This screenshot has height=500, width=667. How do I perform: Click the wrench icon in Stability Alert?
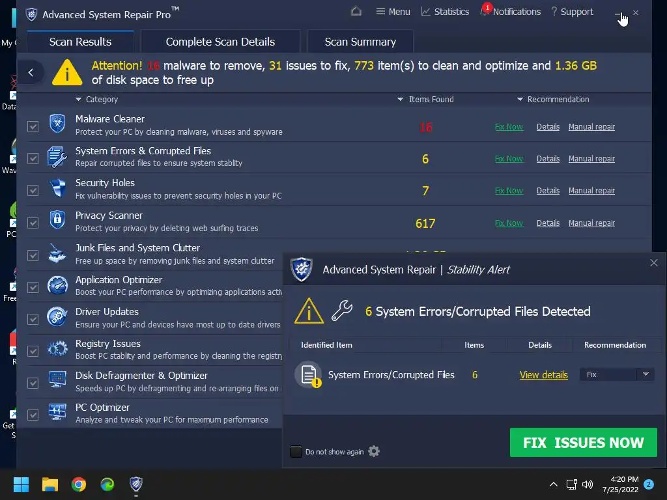[342, 311]
